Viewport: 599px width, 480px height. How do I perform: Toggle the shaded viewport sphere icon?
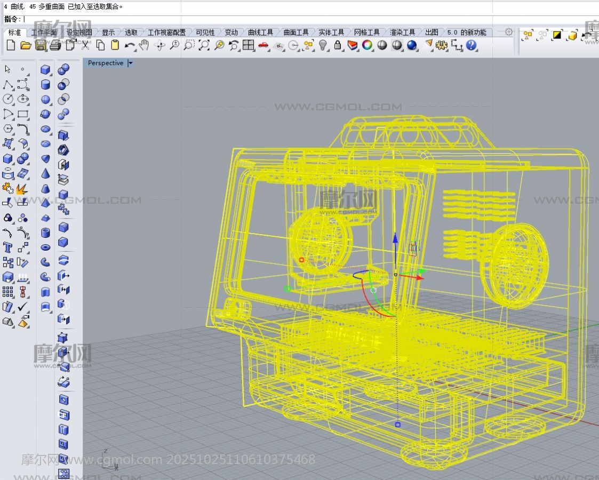(x=382, y=45)
